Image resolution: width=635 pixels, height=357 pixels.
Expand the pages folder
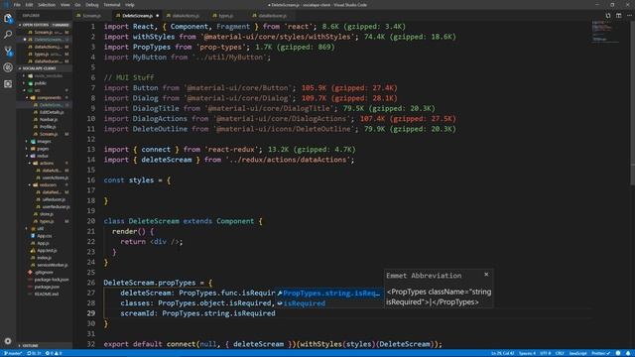[43, 149]
